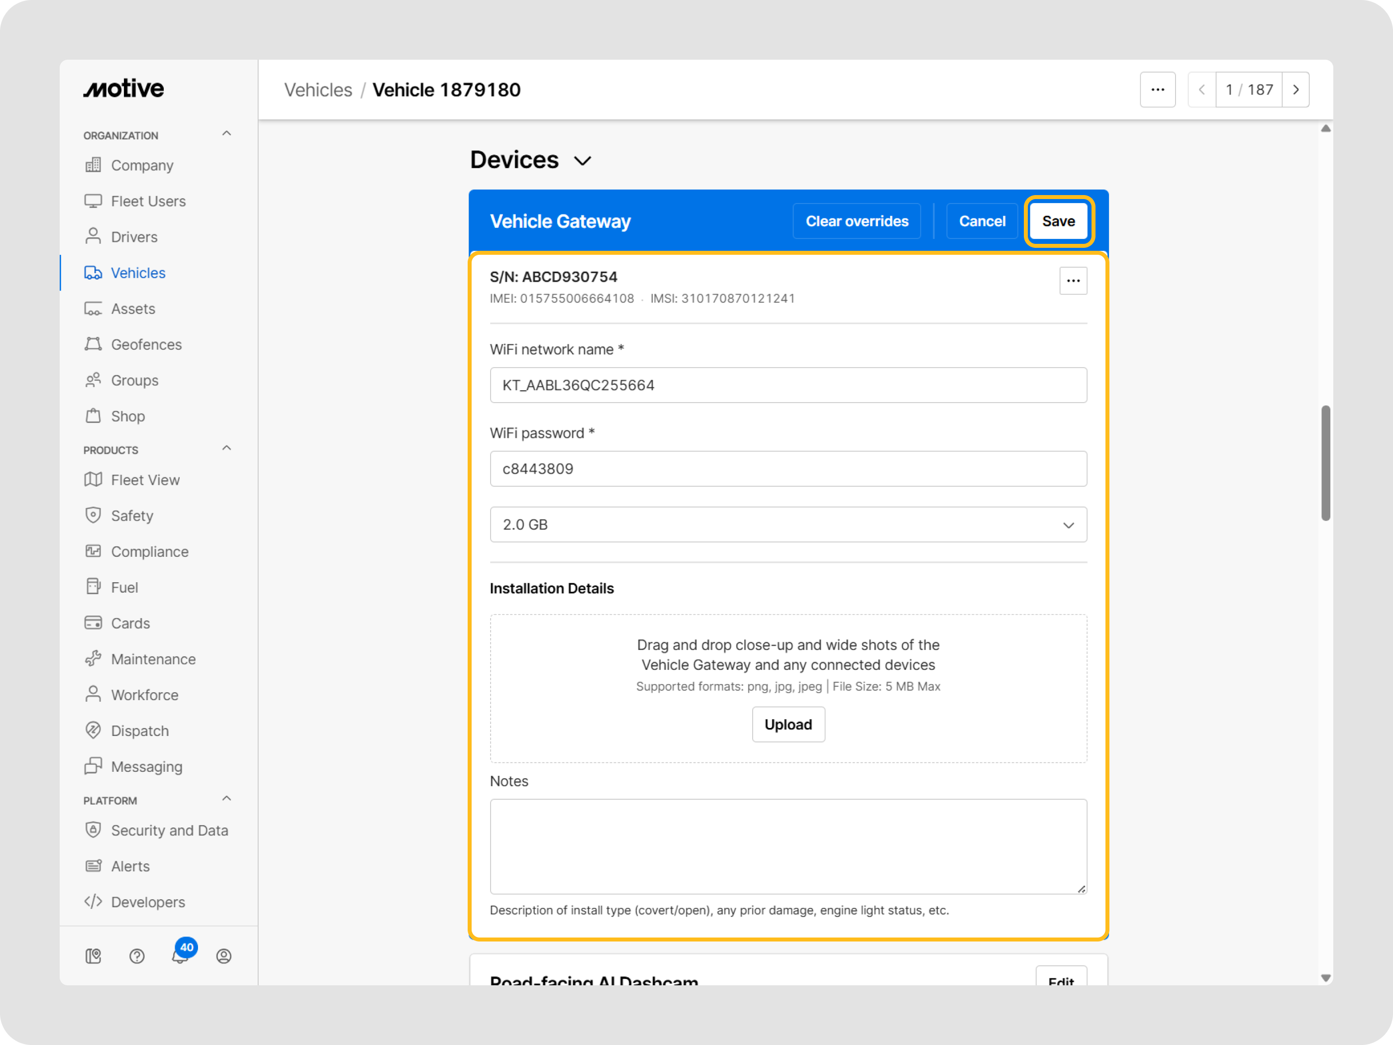Click the Vehicles breadcrumb link

pos(318,90)
